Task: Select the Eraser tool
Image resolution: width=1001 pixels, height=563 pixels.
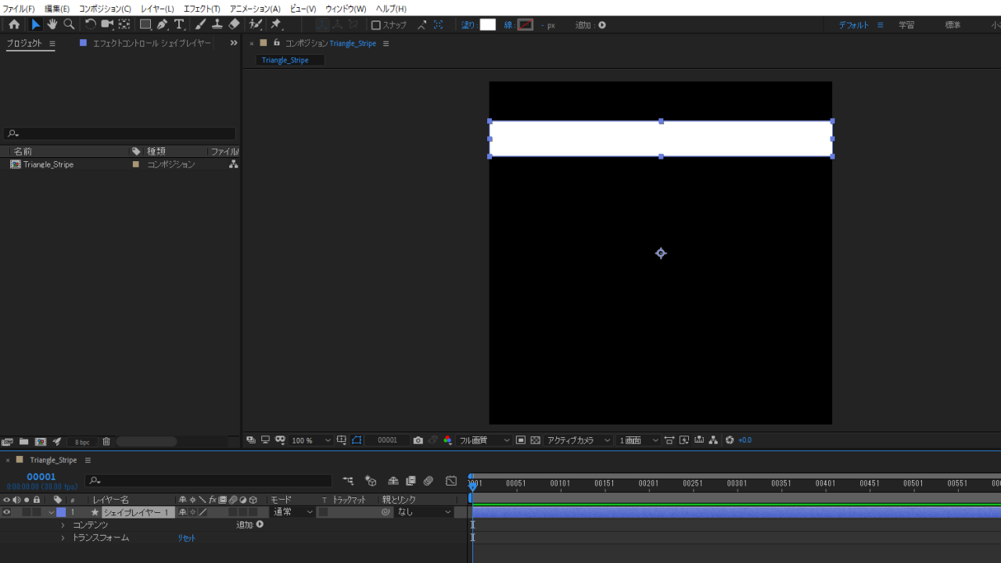Action: 234,25
